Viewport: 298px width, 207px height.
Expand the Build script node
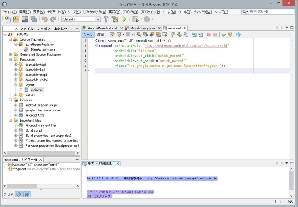pyautogui.click(x=16, y=130)
